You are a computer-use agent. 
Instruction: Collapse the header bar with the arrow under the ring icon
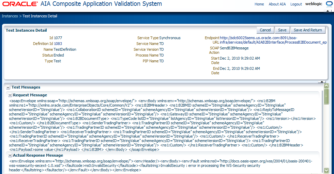pos(328,11)
